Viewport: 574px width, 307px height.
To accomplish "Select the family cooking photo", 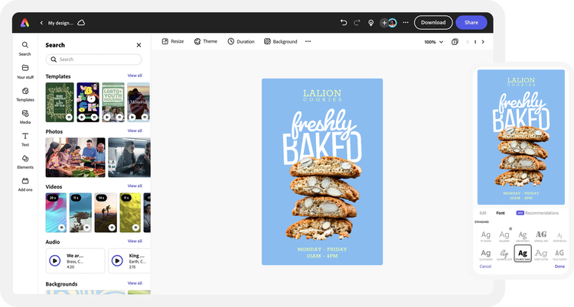I will click(75, 157).
